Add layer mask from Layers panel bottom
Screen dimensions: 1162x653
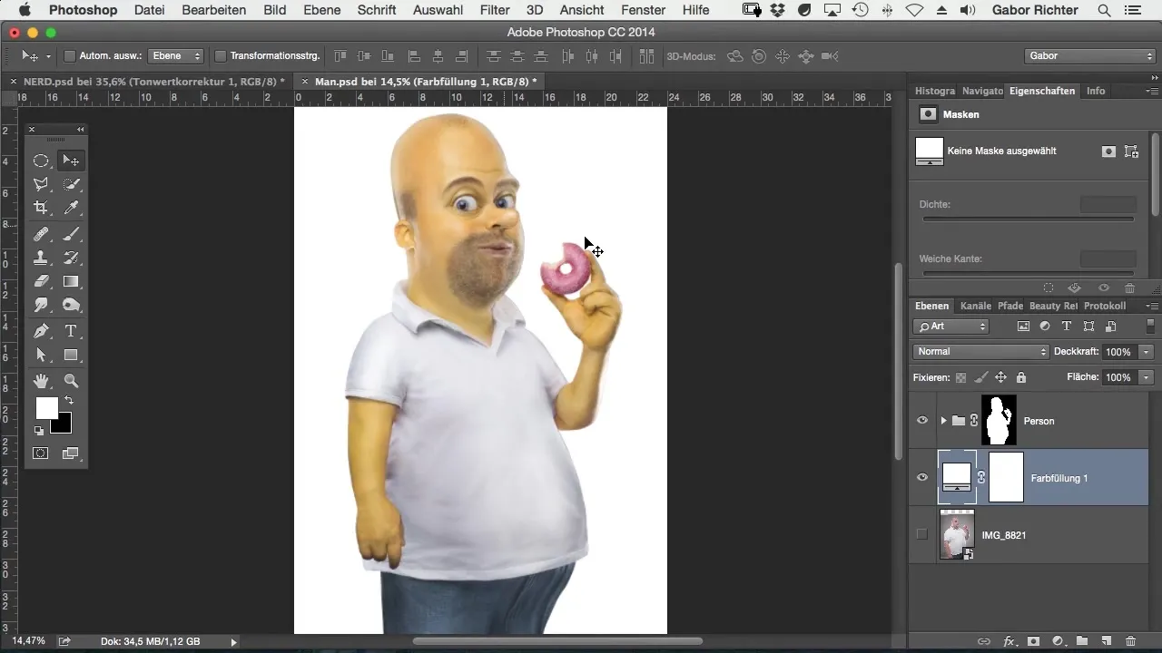coord(1033,641)
